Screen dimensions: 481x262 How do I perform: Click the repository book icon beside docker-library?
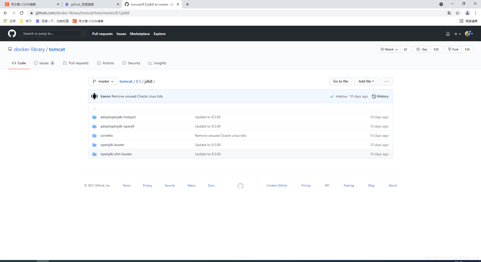tap(10, 49)
